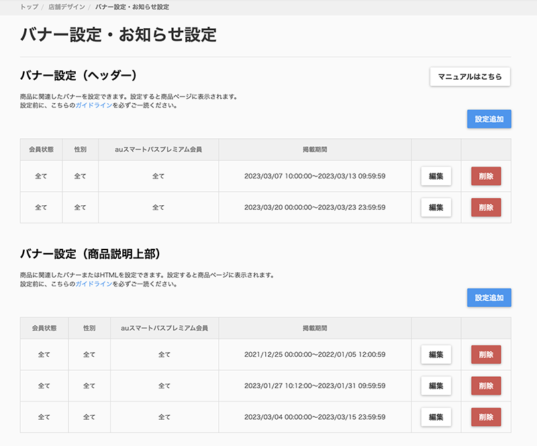This screenshot has width=537, height=446.
Task: Go to 店舗デザイン breadcrumb
Action: (66, 7)
